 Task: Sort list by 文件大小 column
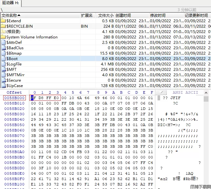coord(106,15)
